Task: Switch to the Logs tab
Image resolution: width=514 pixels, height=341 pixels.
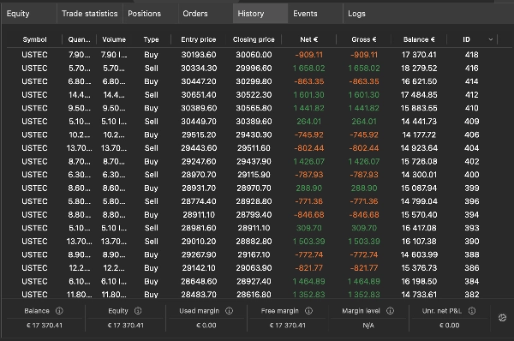Action: click(356, 14)
